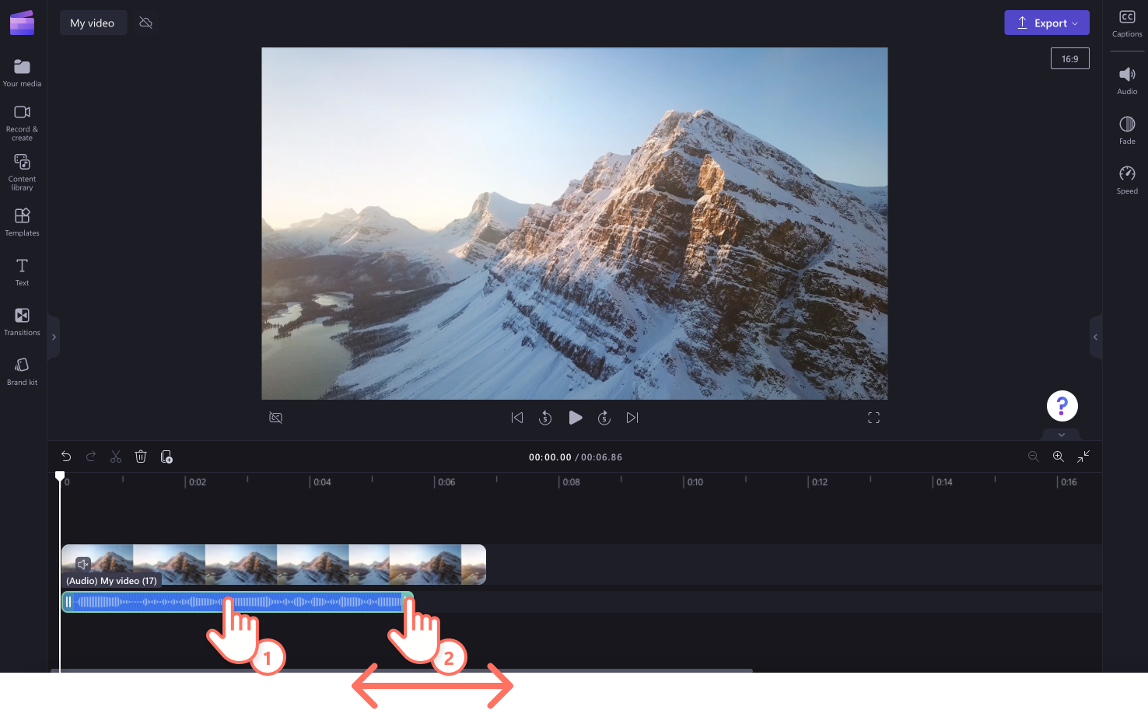The width and height of the screenshot is (1148, 710).
Task: Open Templates panel
Action: (x=22, y=222)
